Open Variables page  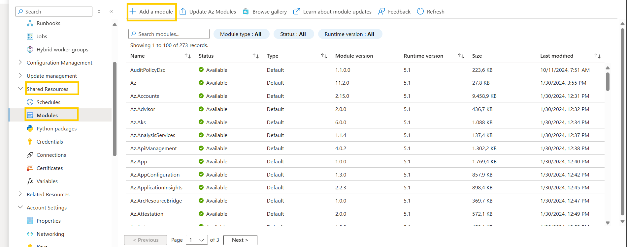click(47, 181)
